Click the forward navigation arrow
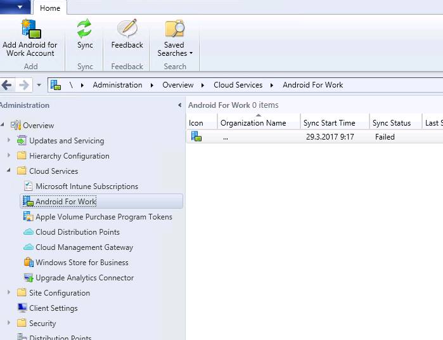The width and height of the screenshot is (443, 340). pyautogui.click(x=24, y=85)
